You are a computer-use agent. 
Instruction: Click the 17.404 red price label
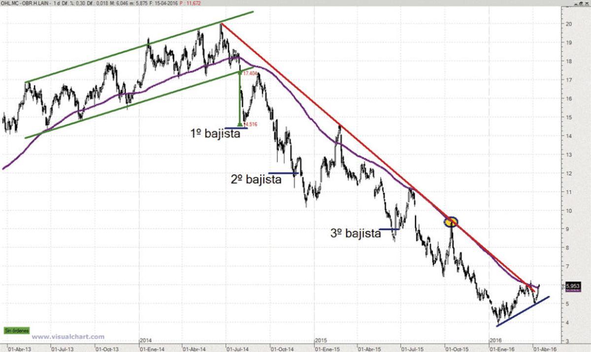tap(250, 73)
